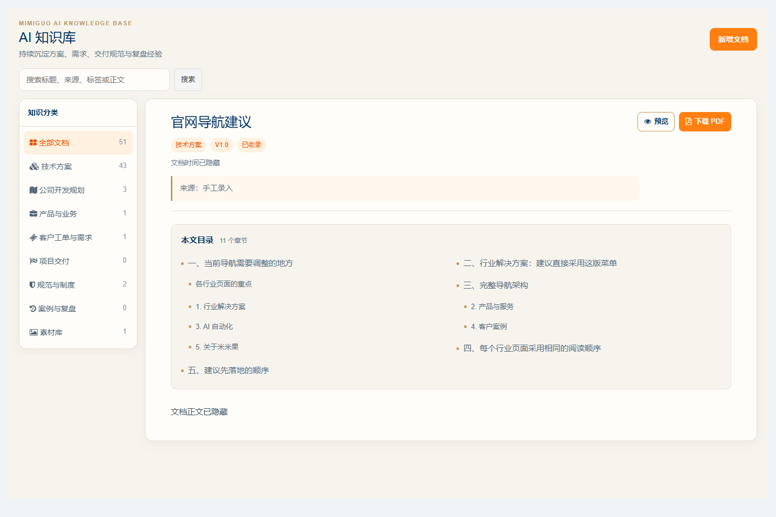
Task: Click the shield icon beside 规范与制度
Action: coord(32,285)
